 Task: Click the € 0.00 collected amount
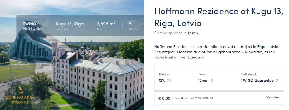pyautogui.click(x=164, y=98)
